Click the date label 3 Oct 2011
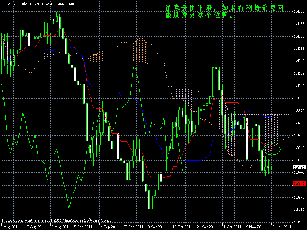307x230 pixels. pyautogui.click(x=157, y=227)
